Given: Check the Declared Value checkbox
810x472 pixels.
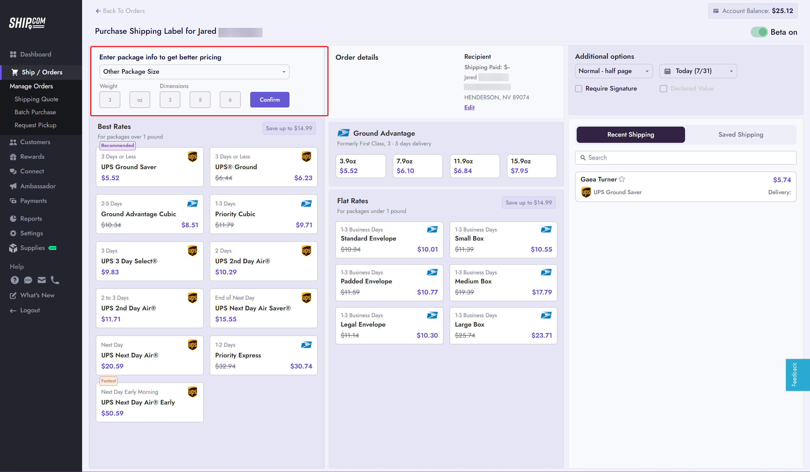Looking at the screenshot, I should (x=663, y=88).
